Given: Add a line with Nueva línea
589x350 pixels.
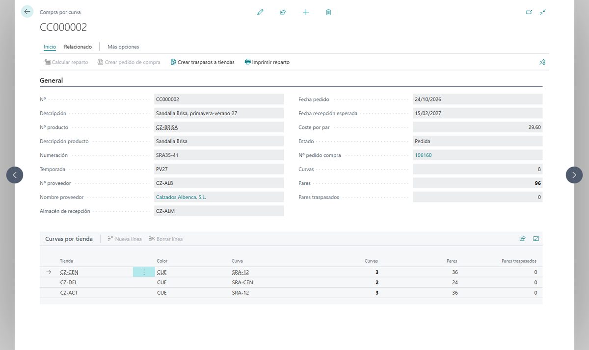Looking at the screenshot, I should 125,239.
